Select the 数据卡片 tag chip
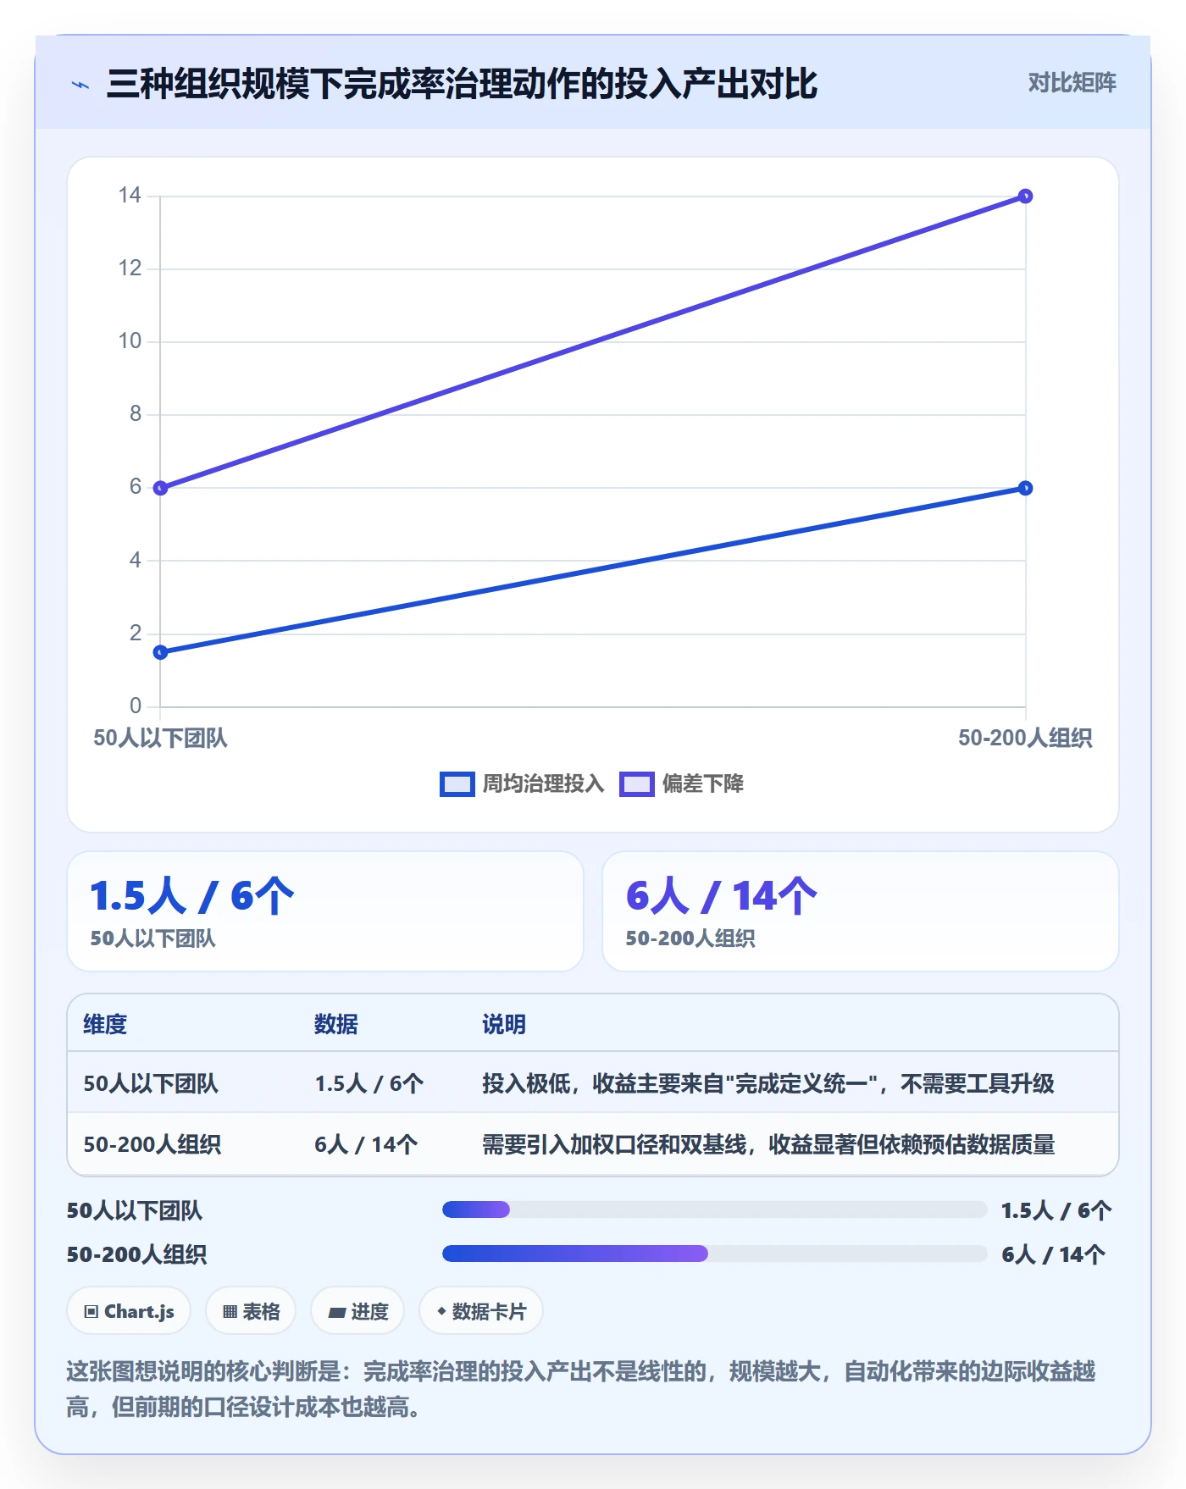This screenshot has height=1489, width=1186. [481, 1311]
